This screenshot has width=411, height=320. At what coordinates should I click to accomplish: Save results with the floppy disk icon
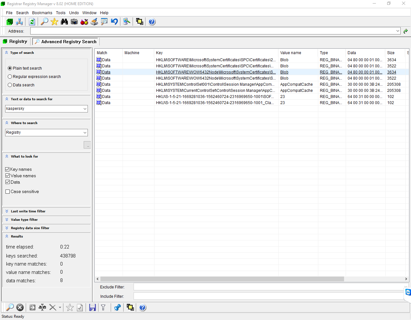92,307
